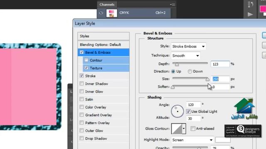Click the CMYK channel thumbnail
Screen dimensions: 266x149
(112, 13)
